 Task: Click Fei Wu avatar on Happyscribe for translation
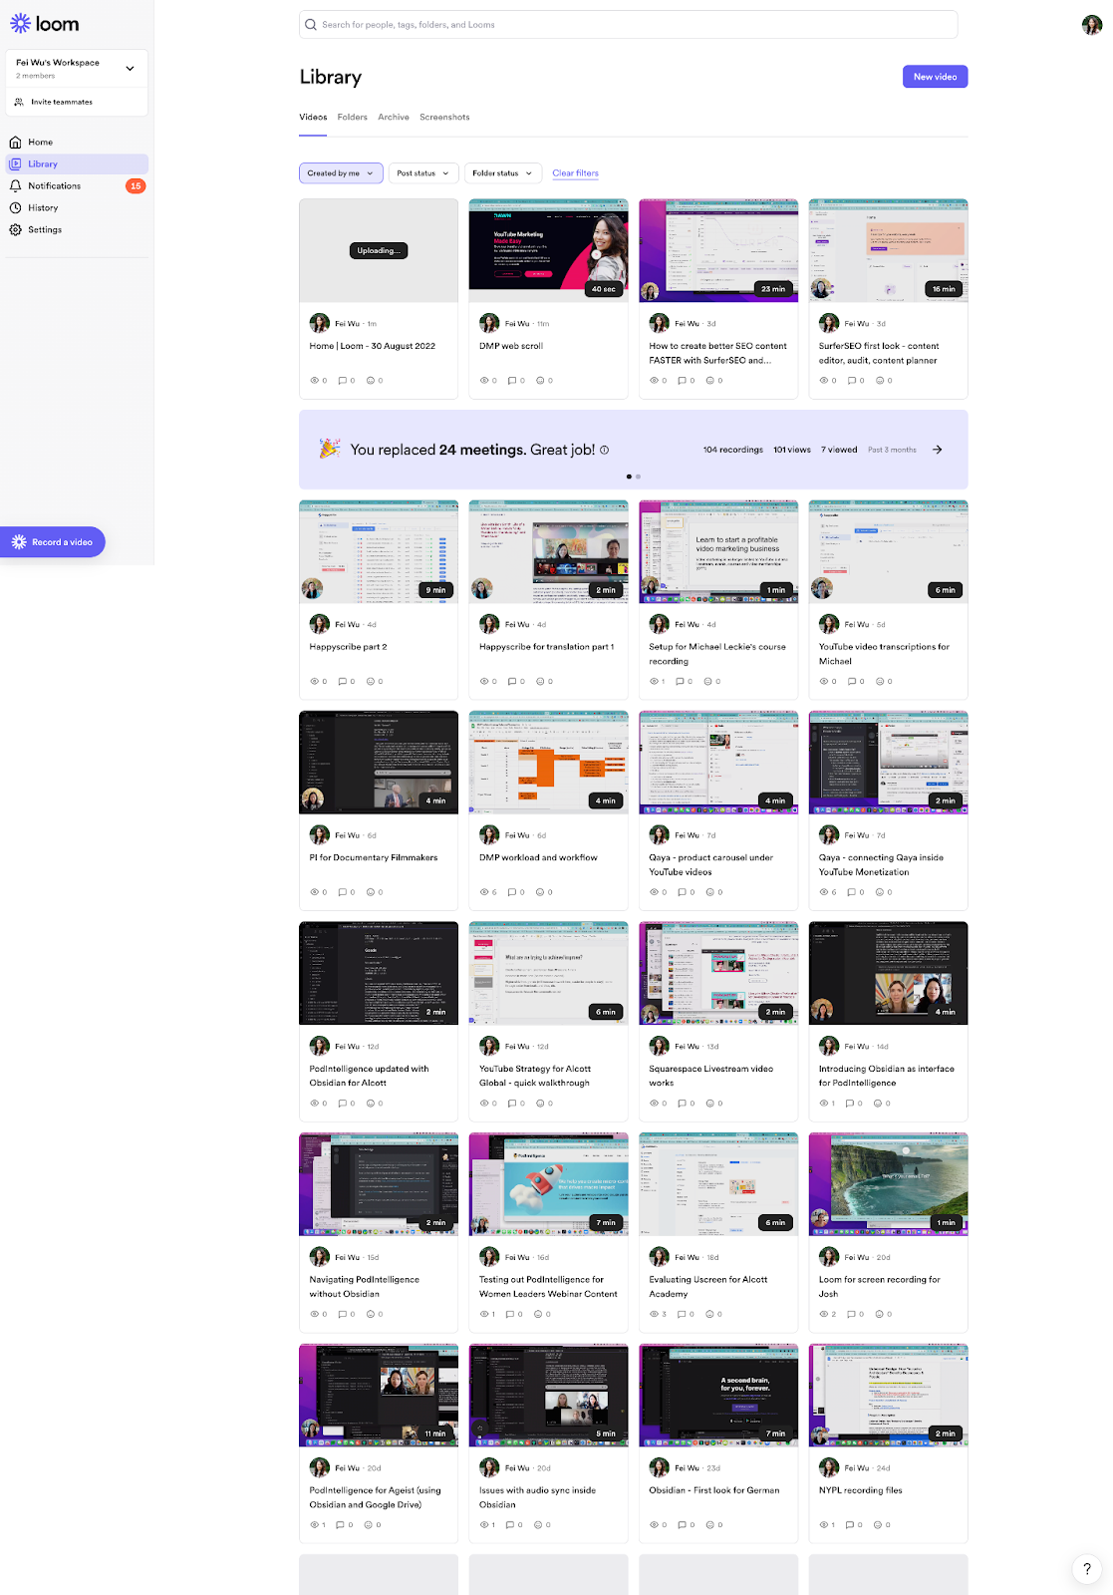tap(489, 624)
